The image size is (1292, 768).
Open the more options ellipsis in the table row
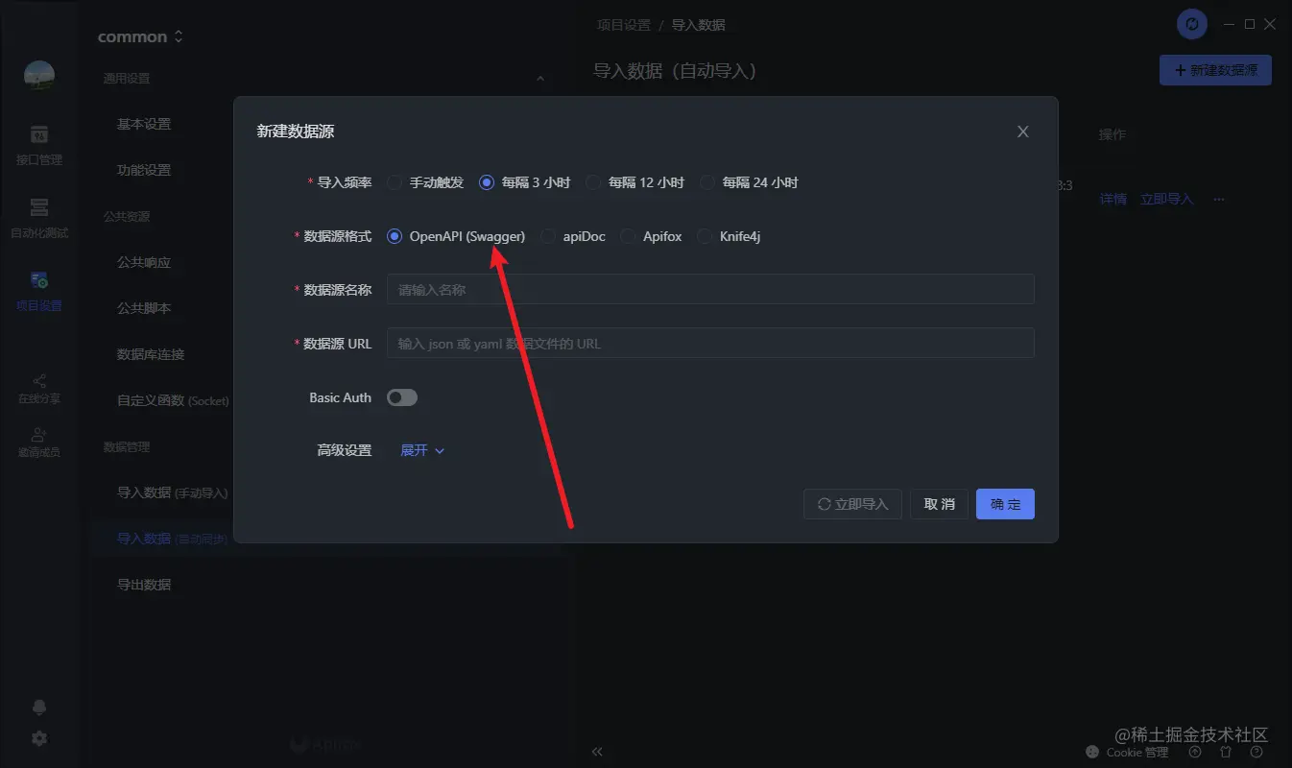tap(1219, 199)
